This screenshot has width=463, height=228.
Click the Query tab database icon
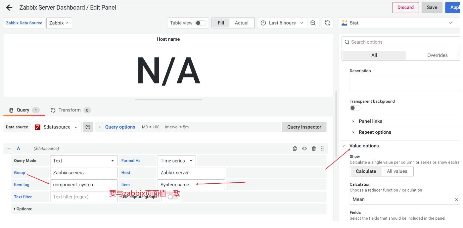11,110
